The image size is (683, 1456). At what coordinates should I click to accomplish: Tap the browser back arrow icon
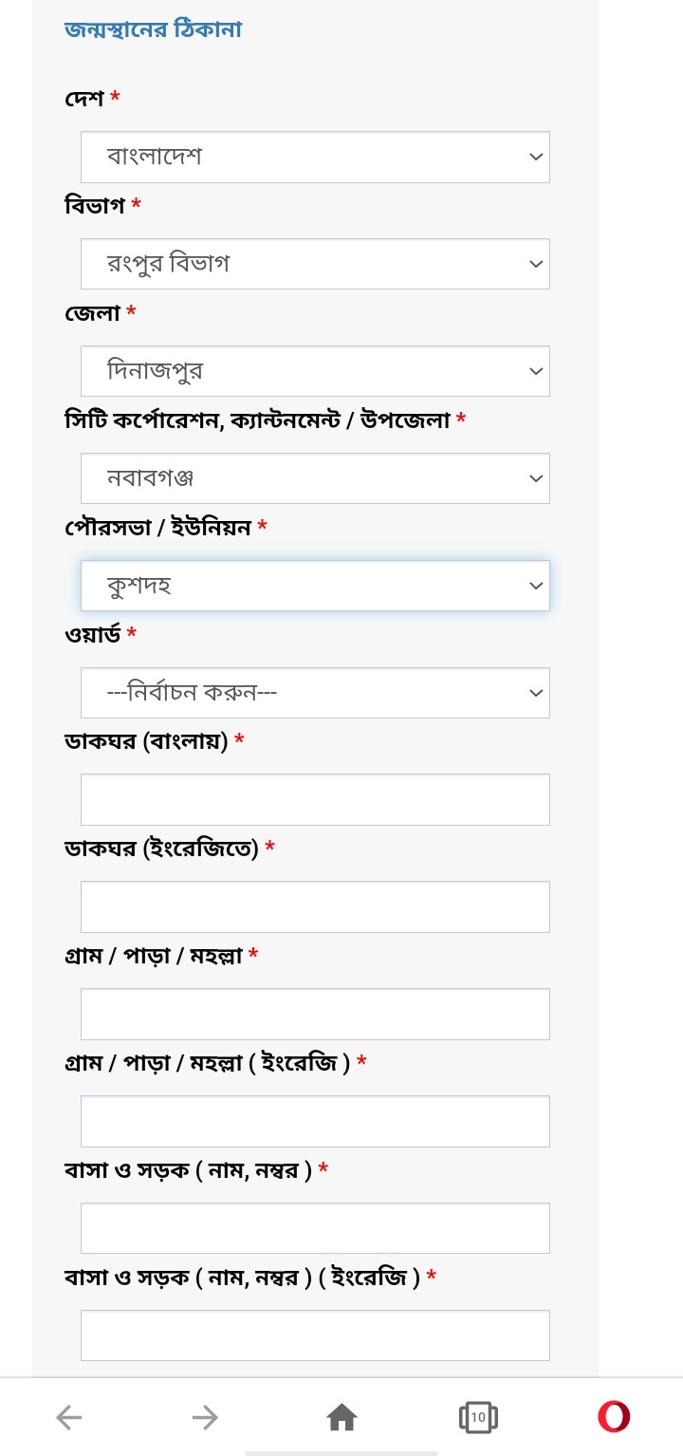coord(69,1418)
